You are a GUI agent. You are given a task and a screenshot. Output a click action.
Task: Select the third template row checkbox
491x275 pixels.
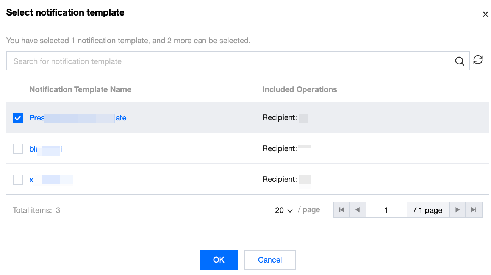pos(18,180)
